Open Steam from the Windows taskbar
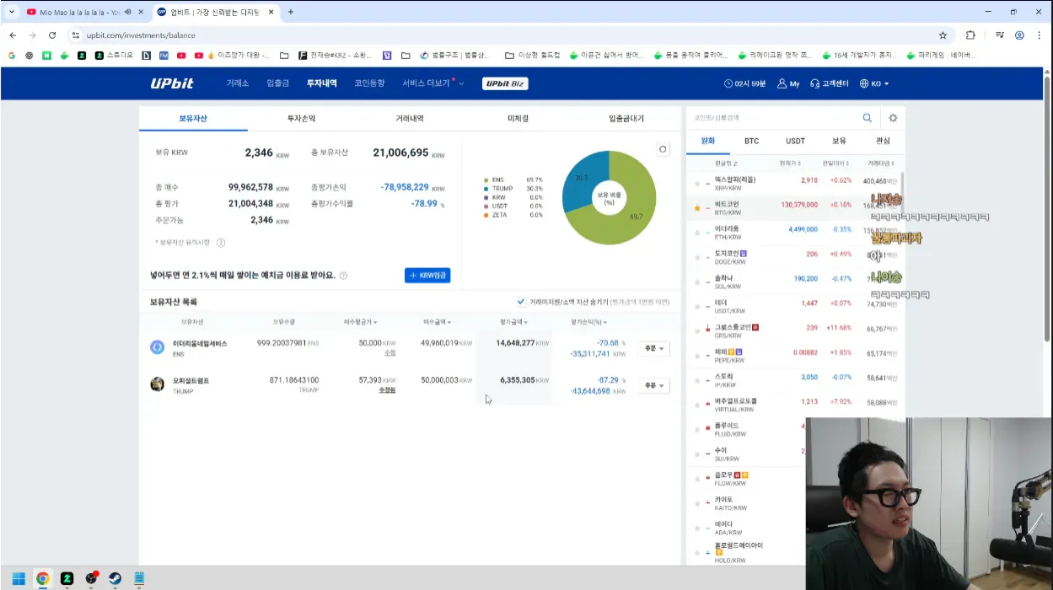This screenshot has height=590, width=1053. [x=115, y=578]
